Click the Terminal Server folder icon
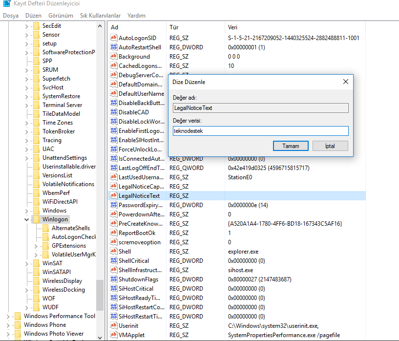This screenshot has width=399, height=341. 36,105
